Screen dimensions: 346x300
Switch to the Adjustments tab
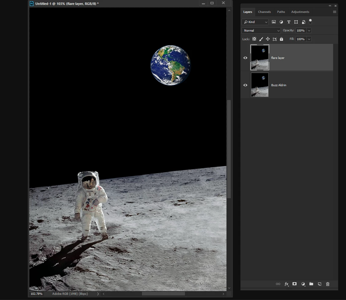click(x=300, y=12)
